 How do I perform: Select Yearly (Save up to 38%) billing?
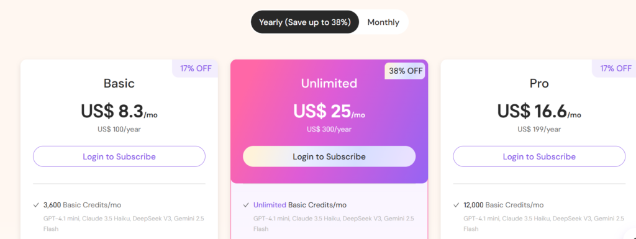[304, 22]
